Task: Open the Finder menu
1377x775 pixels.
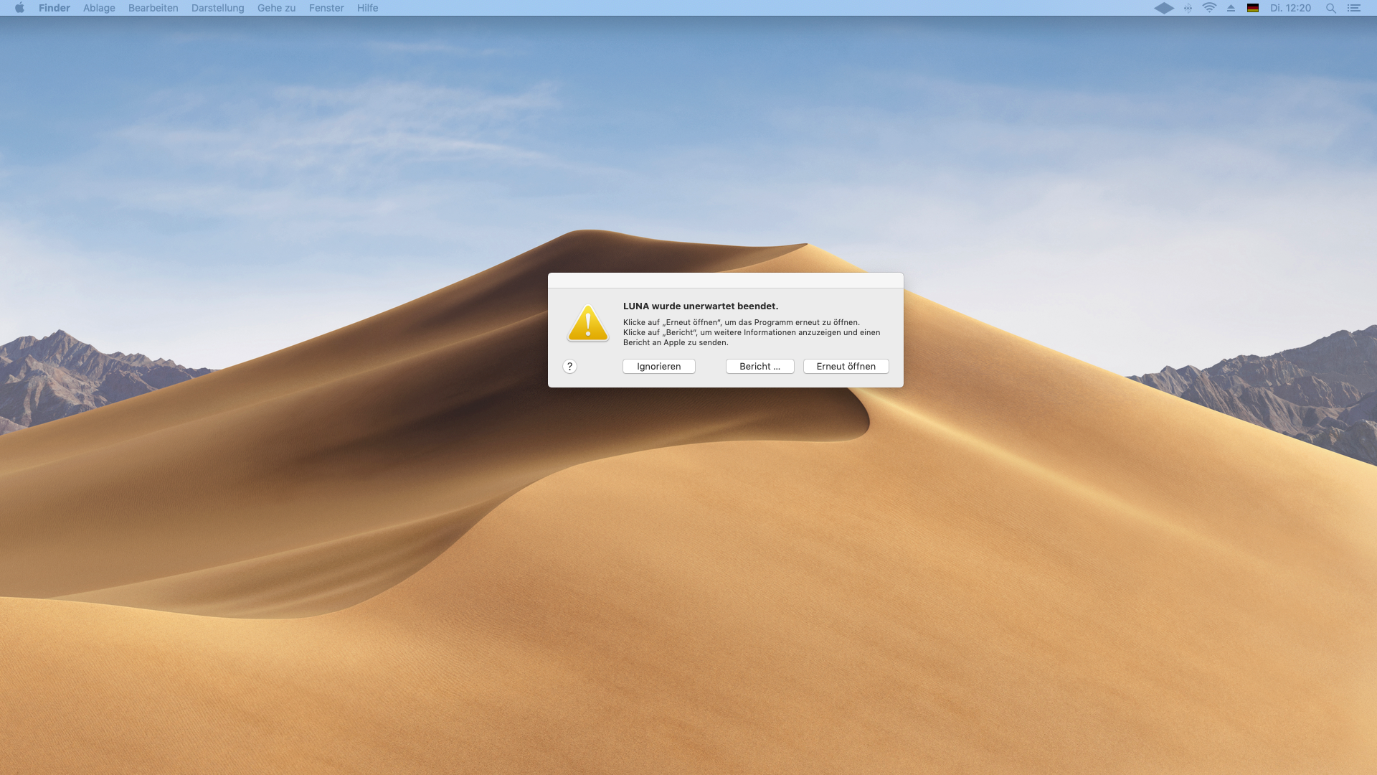Action: pyautogui.click(x=55, y=8)
